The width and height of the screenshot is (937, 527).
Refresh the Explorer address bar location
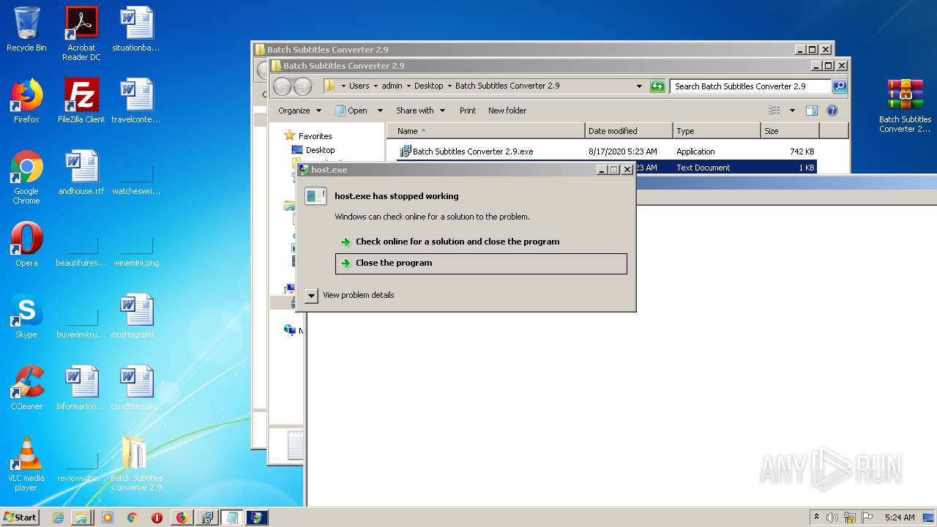point(657,86)
